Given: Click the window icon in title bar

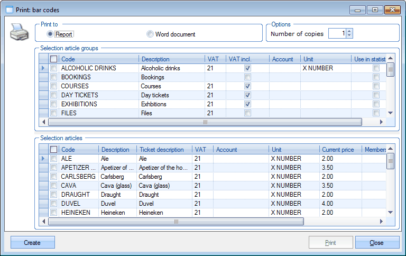Looking at the screenshot, I should click(x=10, y=10).
